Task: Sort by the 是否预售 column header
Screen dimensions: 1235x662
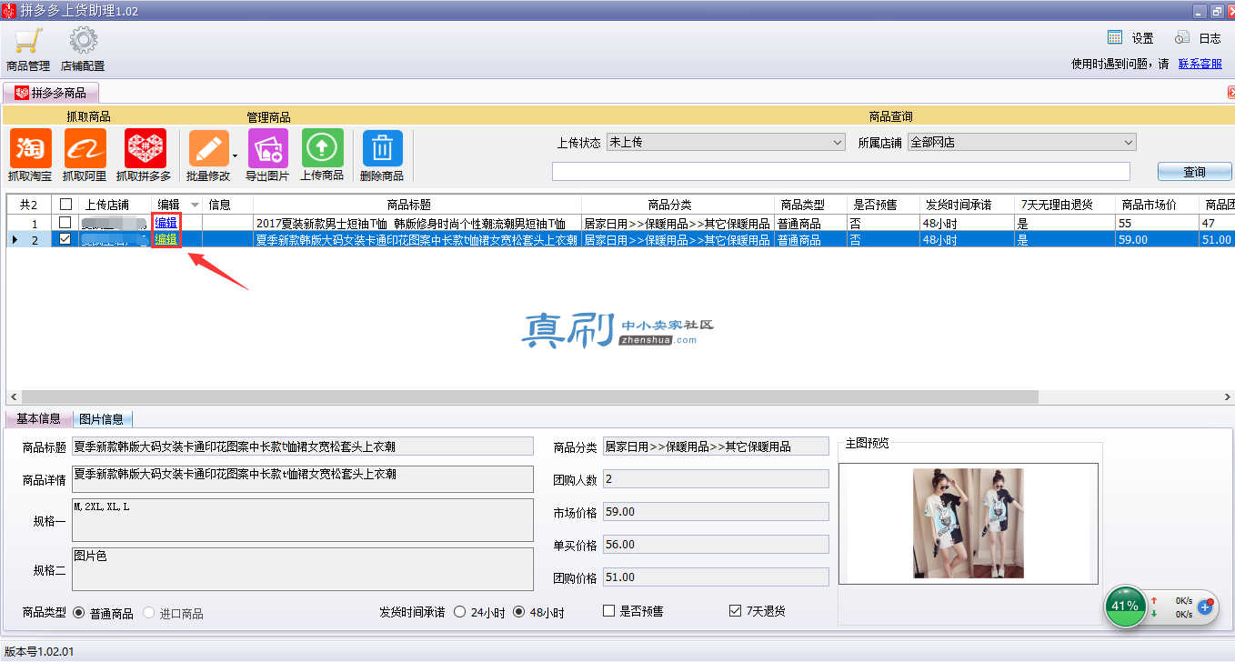Action: (x=882, y=205)
